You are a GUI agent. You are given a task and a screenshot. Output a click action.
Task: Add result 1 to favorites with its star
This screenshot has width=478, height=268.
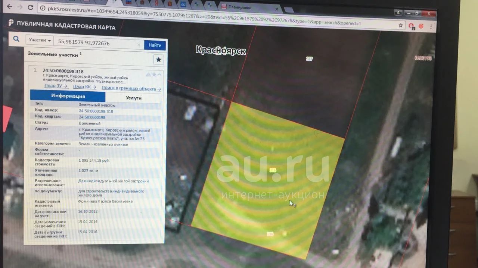point(154,75)
